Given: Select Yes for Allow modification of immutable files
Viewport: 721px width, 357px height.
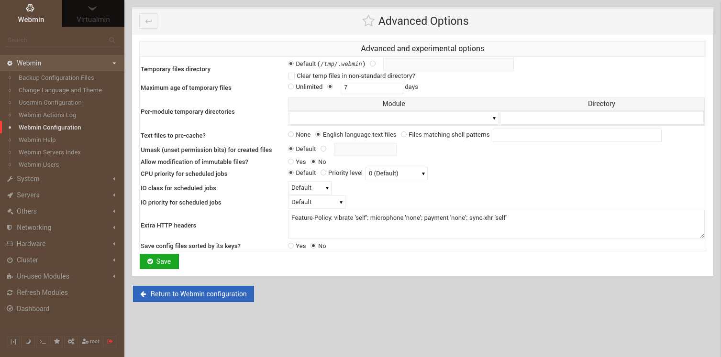Looking at the screenshot, I should click(x=290, y=162).
